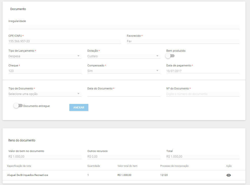Click the Data do Documento field
The width and height of the screenshot is (250, 185).
point(124,94)
